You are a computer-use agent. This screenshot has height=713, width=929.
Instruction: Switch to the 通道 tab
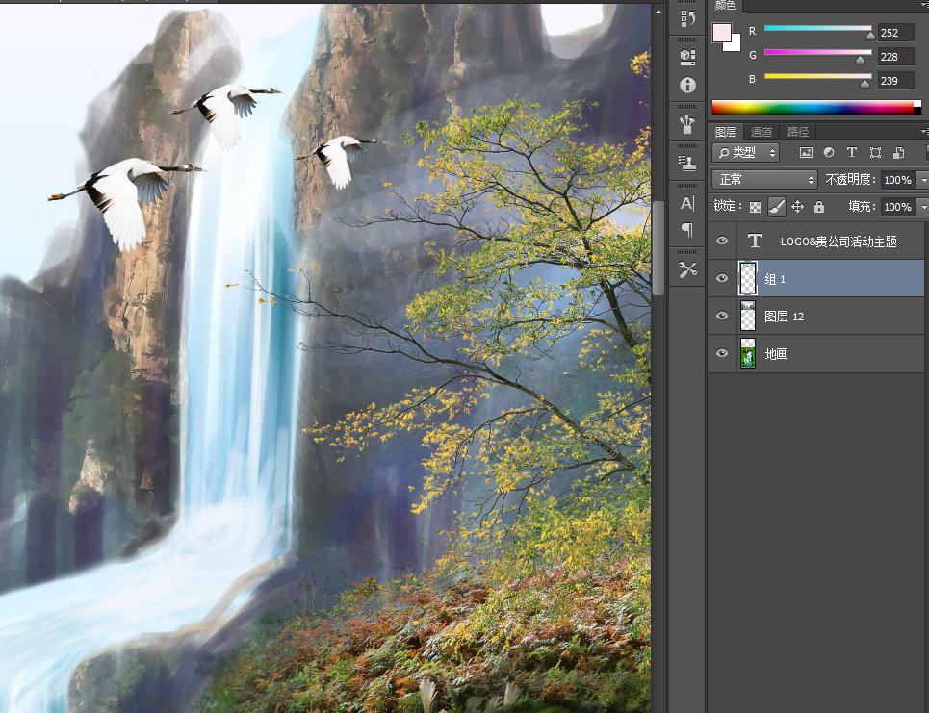click(x=761, y=132)
